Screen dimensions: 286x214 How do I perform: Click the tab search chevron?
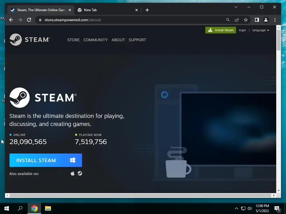click(236, 7)
